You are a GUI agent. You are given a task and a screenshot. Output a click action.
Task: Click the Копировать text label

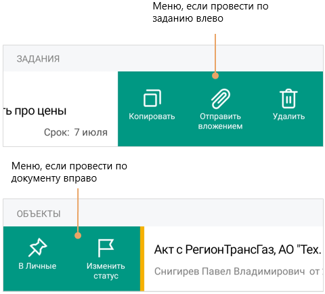coord(152,117)
